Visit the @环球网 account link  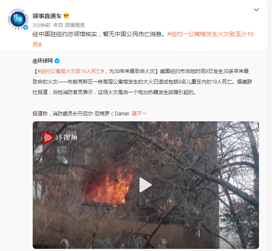tap(42, 61)
